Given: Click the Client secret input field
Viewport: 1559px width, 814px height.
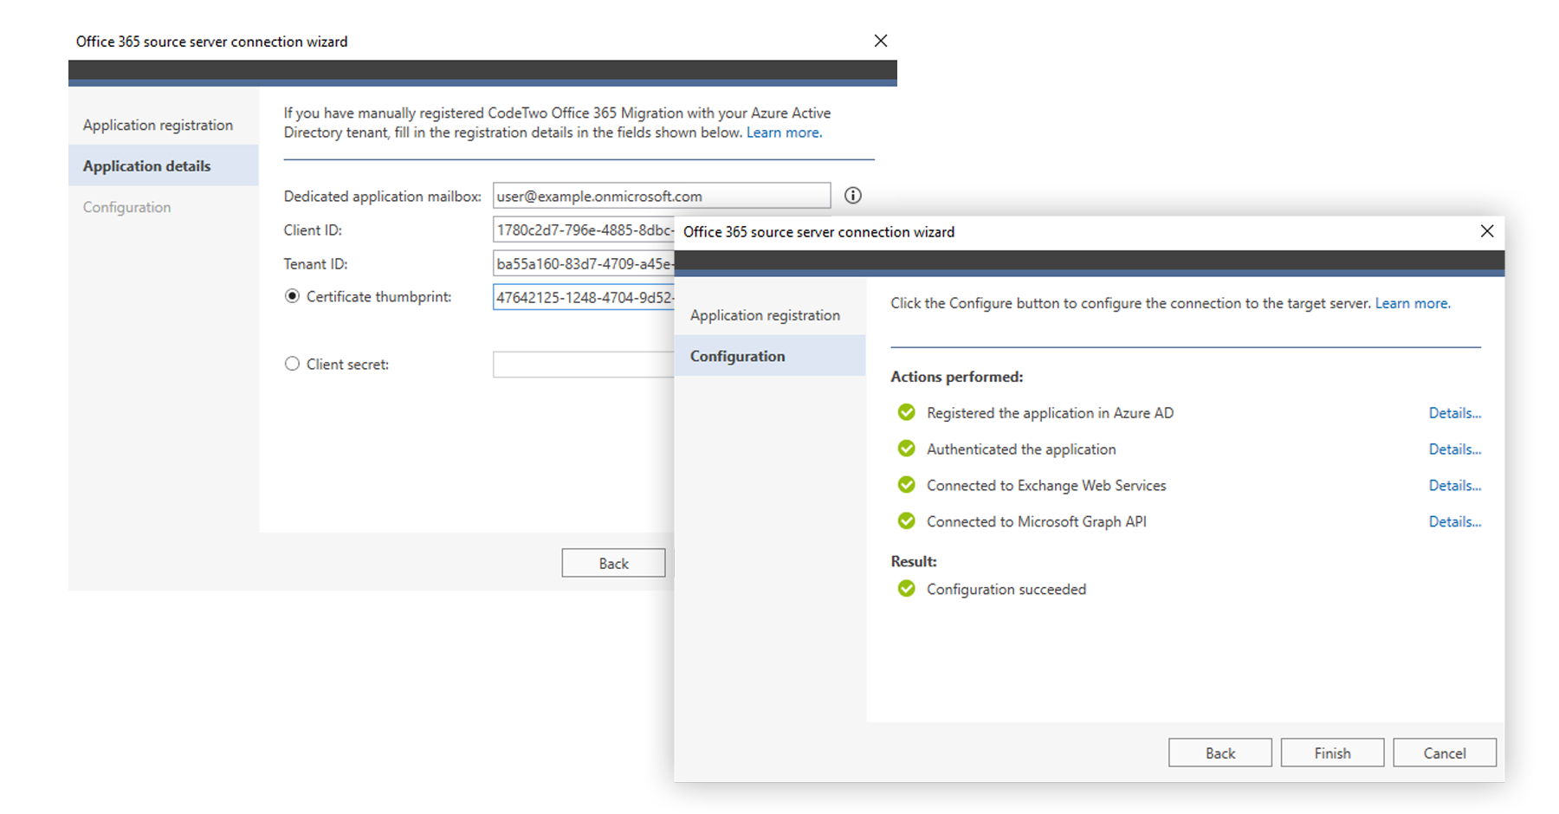Looking at the screenshot, I should [584, 365].
